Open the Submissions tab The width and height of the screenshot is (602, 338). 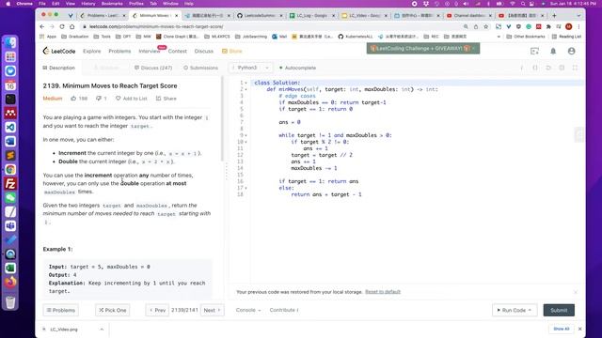(x=200, y=68)
